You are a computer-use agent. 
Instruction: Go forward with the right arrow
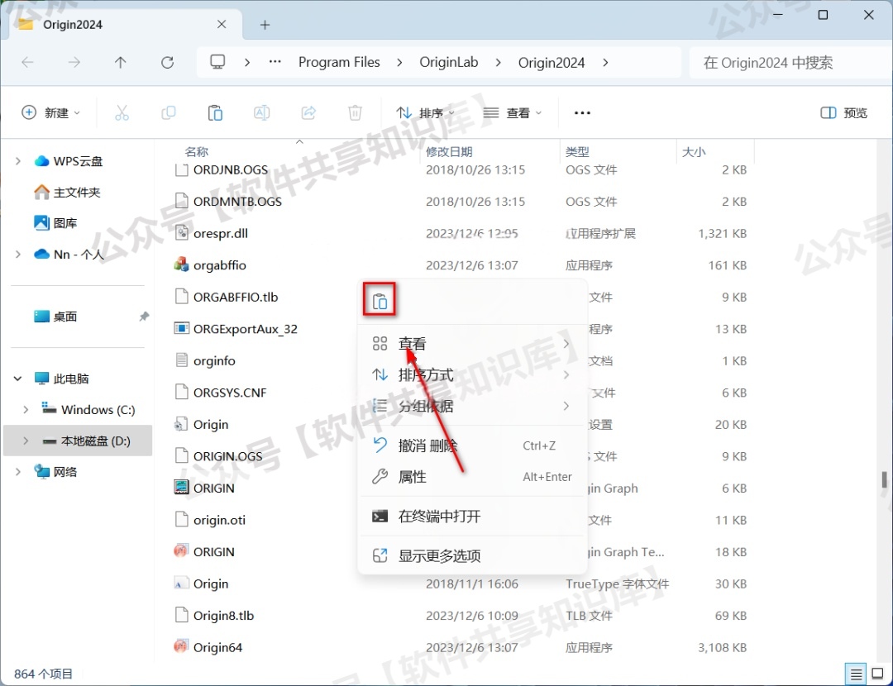coord(74,62)
